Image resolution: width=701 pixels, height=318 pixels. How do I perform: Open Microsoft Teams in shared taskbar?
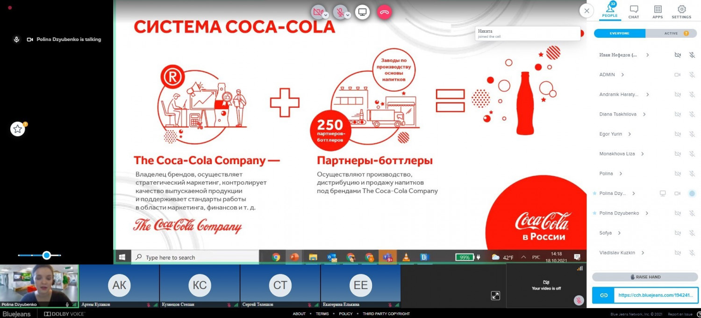(387, 257)
